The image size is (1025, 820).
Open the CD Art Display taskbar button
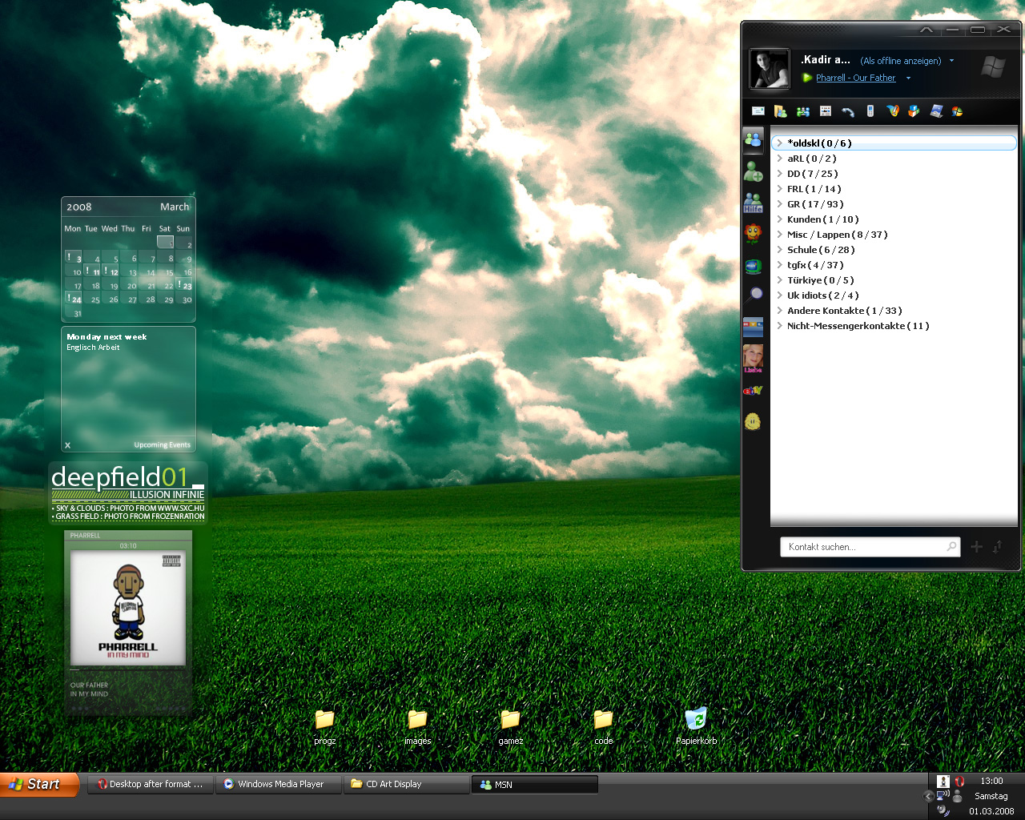coord(408,785)
